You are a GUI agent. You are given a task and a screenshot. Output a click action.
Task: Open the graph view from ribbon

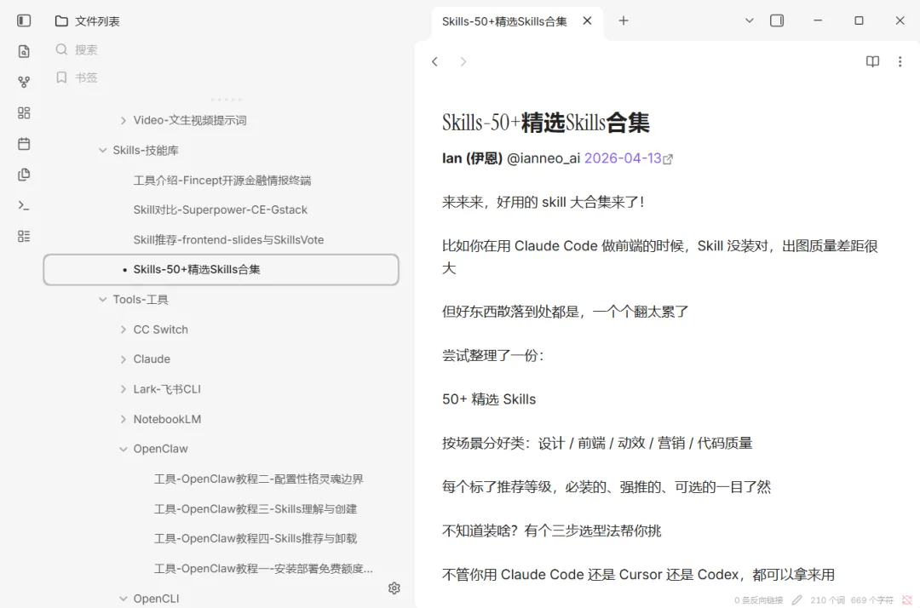[x=24, y=82]
